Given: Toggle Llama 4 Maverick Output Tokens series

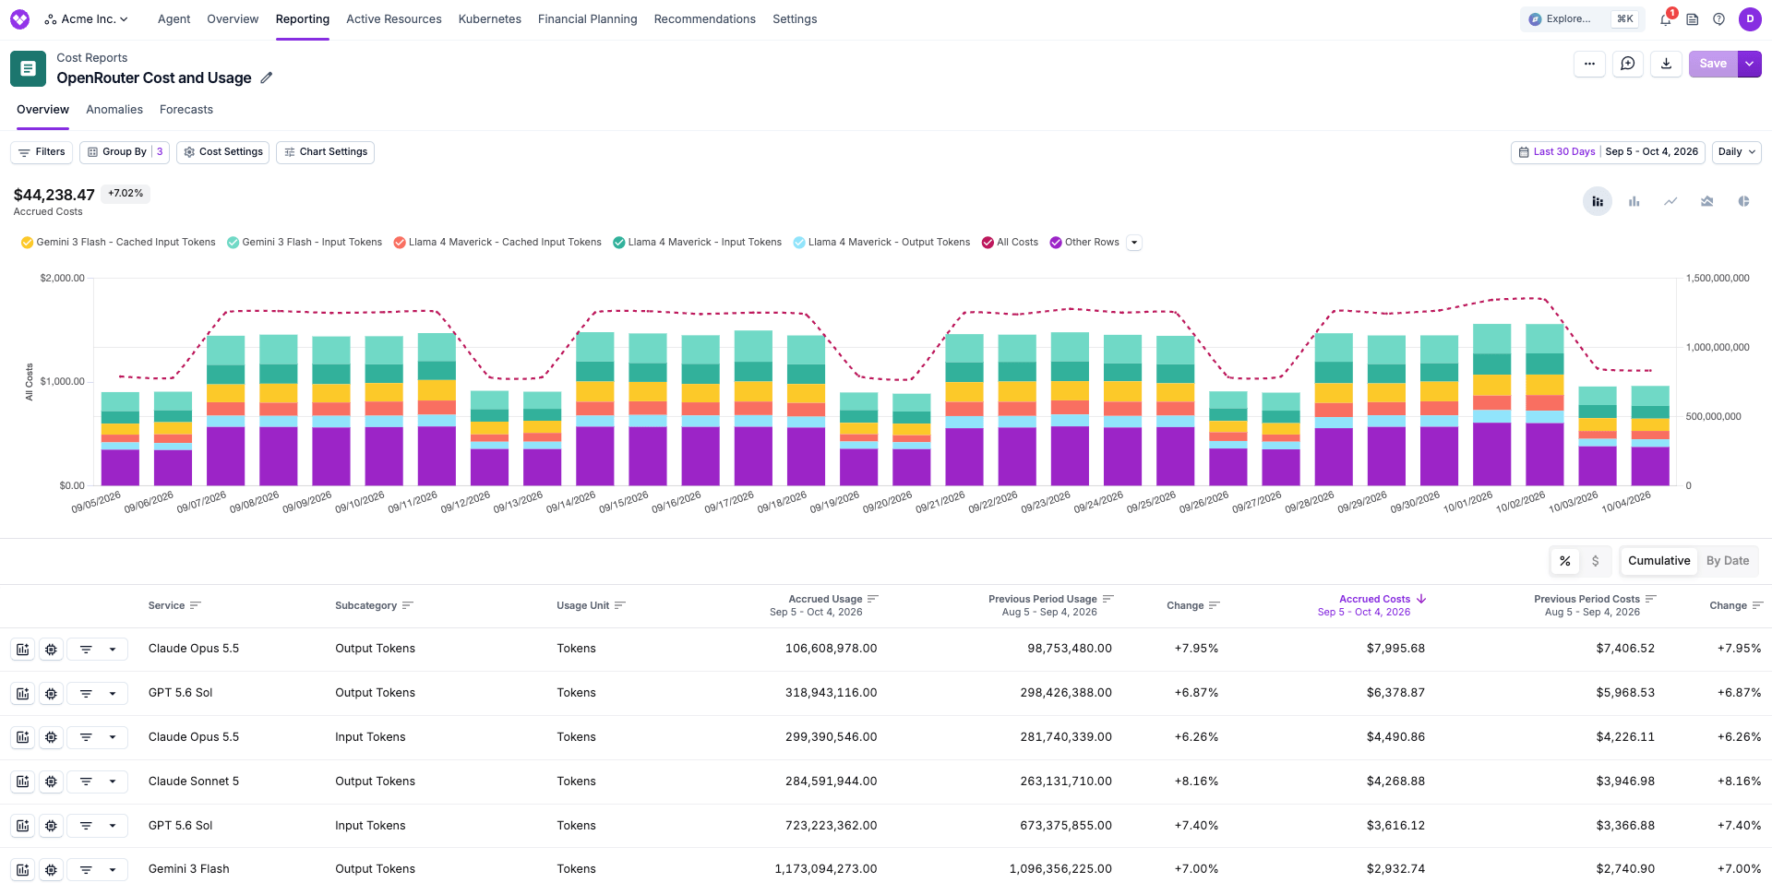Looking at the screenshot, I should tap(881, 243).
